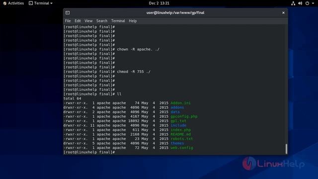Click the Addon.ini file name
The height and width of the screenshot is (179, 318).
click(180, 103)
